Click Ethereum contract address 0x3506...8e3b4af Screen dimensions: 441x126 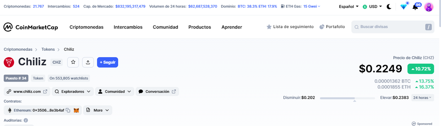point(48,110)
